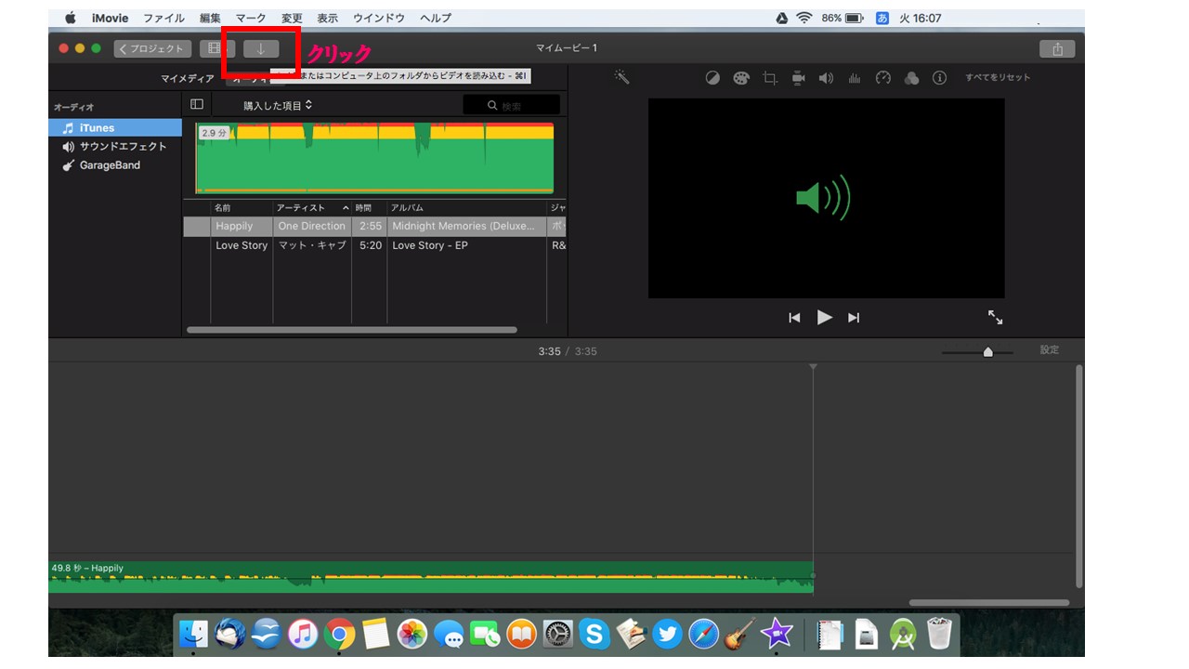Sort songs by 時間 column header
The image size is (1189, 669).
[x=369, y=208]
